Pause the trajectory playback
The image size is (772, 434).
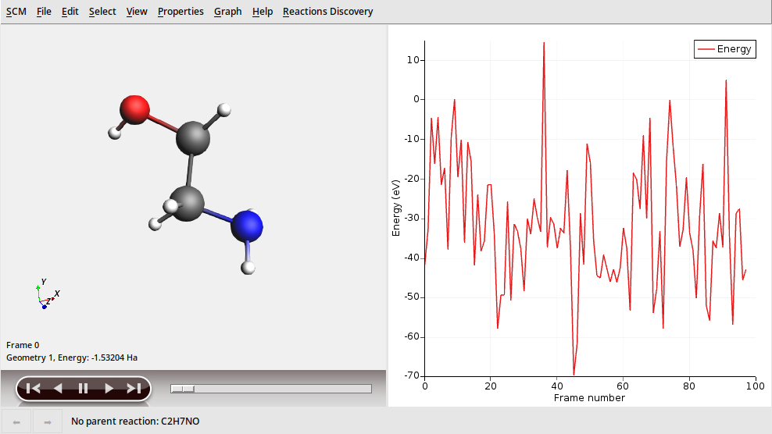(x=83, y=388)
